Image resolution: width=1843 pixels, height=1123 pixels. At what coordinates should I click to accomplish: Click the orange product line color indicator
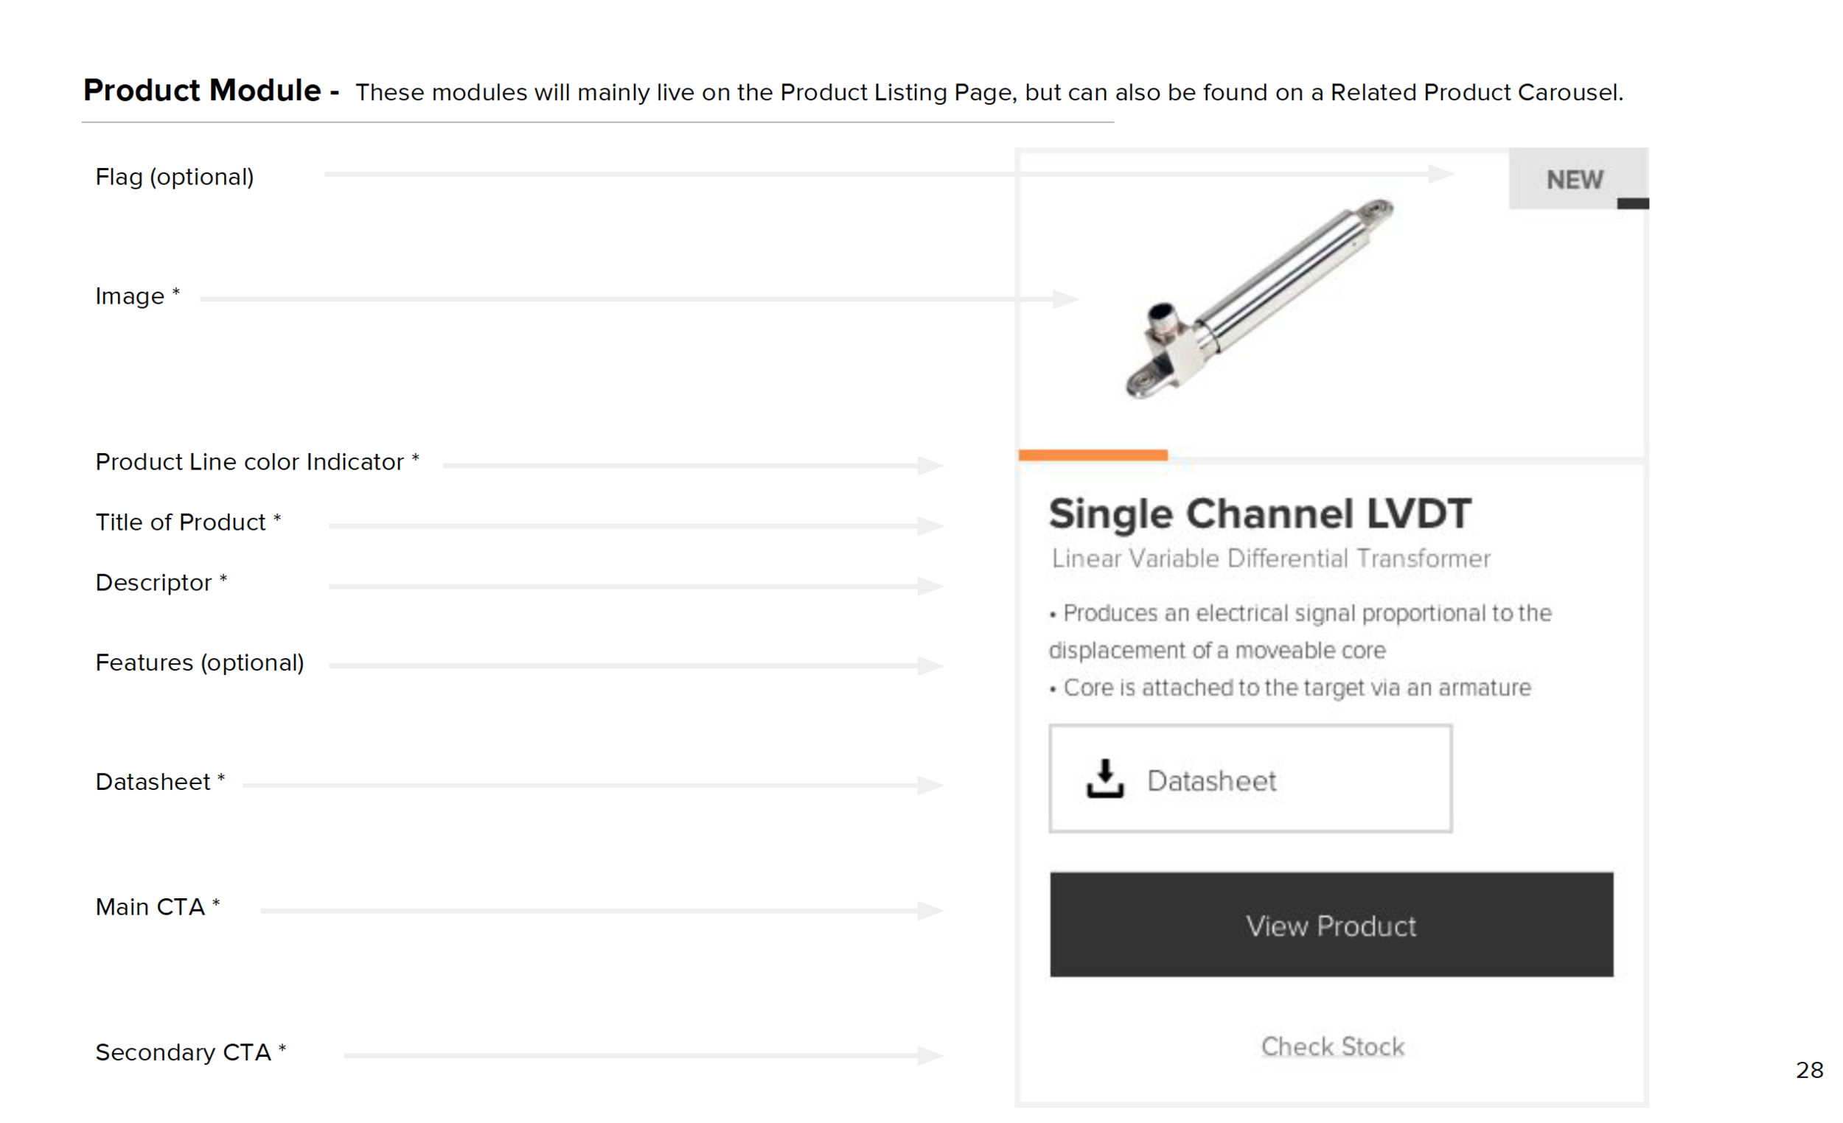(x=1093, y=455)
